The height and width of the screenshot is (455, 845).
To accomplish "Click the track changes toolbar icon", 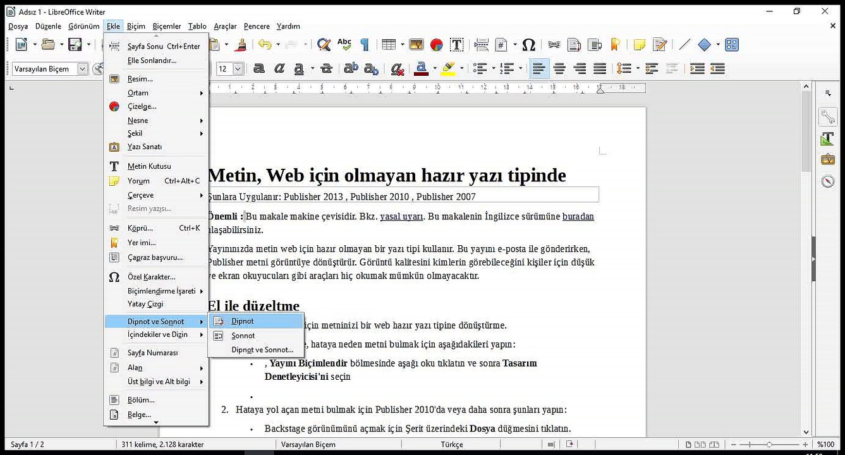I will (660, 45).
